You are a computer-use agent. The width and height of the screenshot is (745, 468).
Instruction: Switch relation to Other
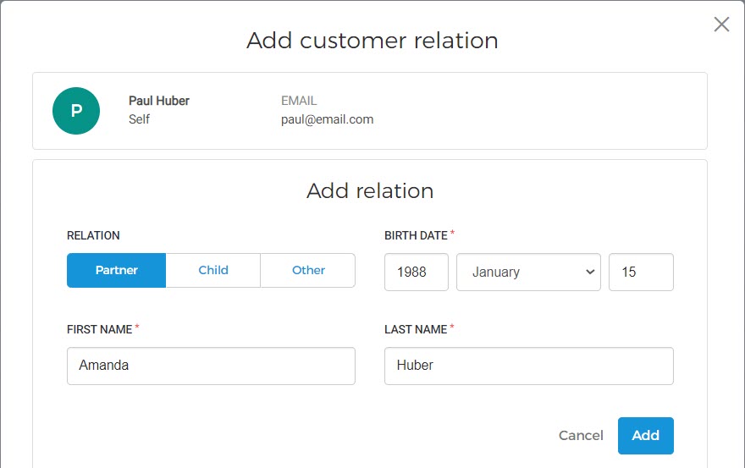[308, 271]
